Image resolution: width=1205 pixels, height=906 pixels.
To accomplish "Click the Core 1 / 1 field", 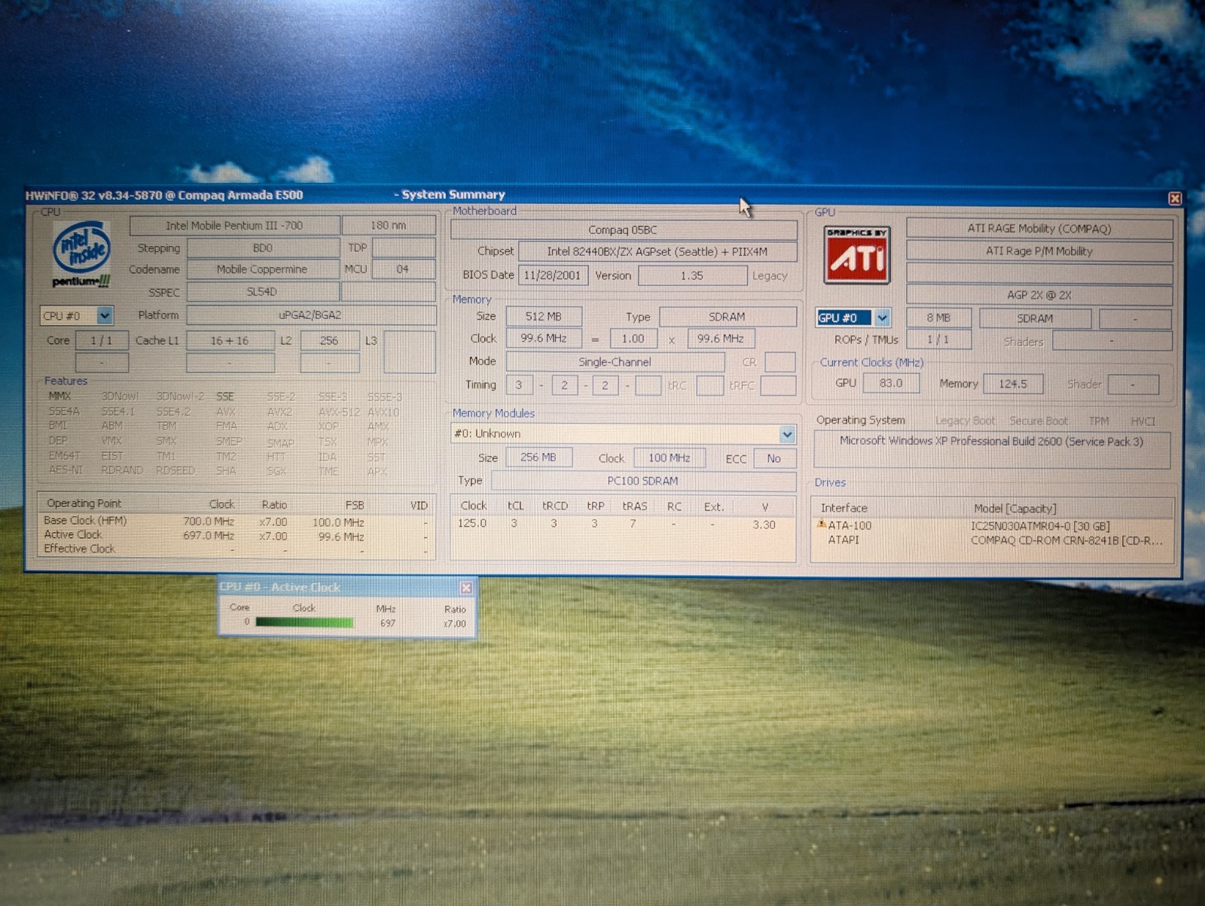I will point(102,341).
